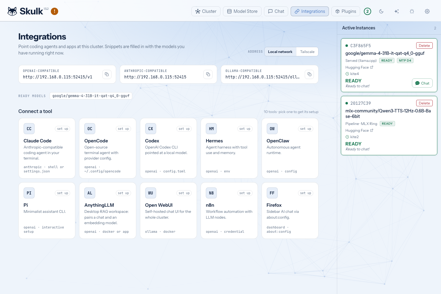Select Local network address option
441x294 pixels.
[x=280, y=52]
